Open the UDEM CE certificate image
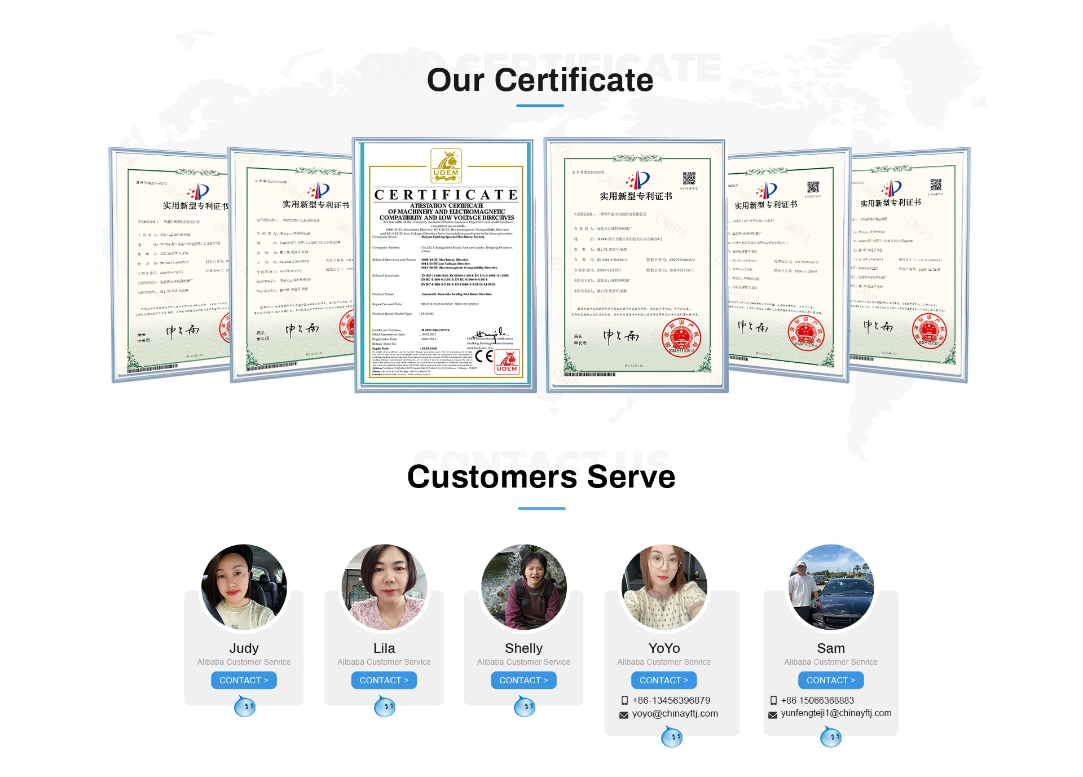1083x777 pixels. tap(446, 265)
